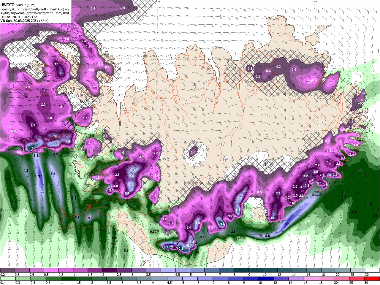380x285 pixels.
Task: Select the rain legend swatch between 25 and 30
Action: coord(357,279)
